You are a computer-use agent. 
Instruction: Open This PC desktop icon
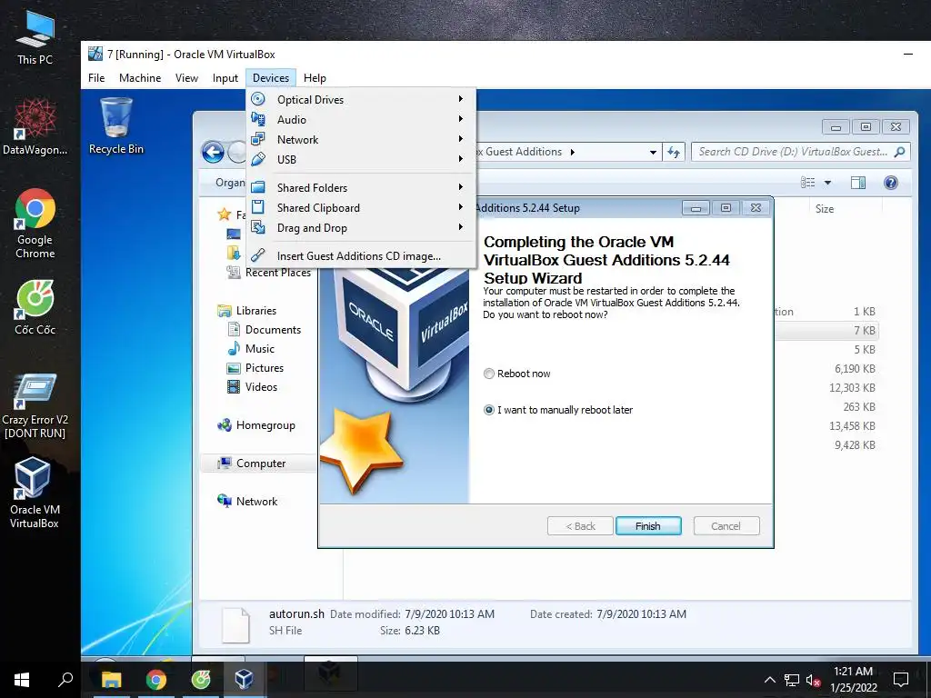click(35, 37)
